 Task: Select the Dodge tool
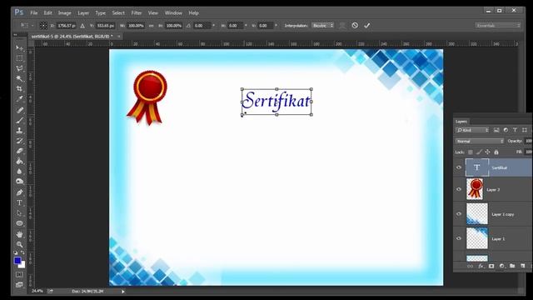pyautogui.click(x=19, y=182)
